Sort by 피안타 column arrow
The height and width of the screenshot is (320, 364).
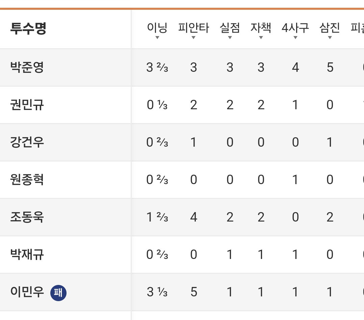coord(193,37)
